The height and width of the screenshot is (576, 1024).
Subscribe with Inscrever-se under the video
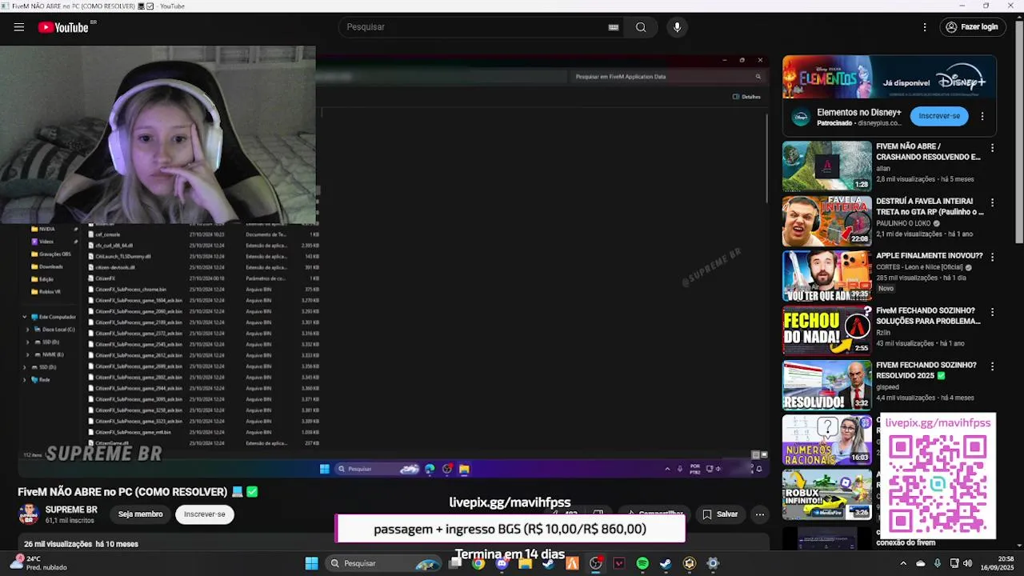pos(205,514)
